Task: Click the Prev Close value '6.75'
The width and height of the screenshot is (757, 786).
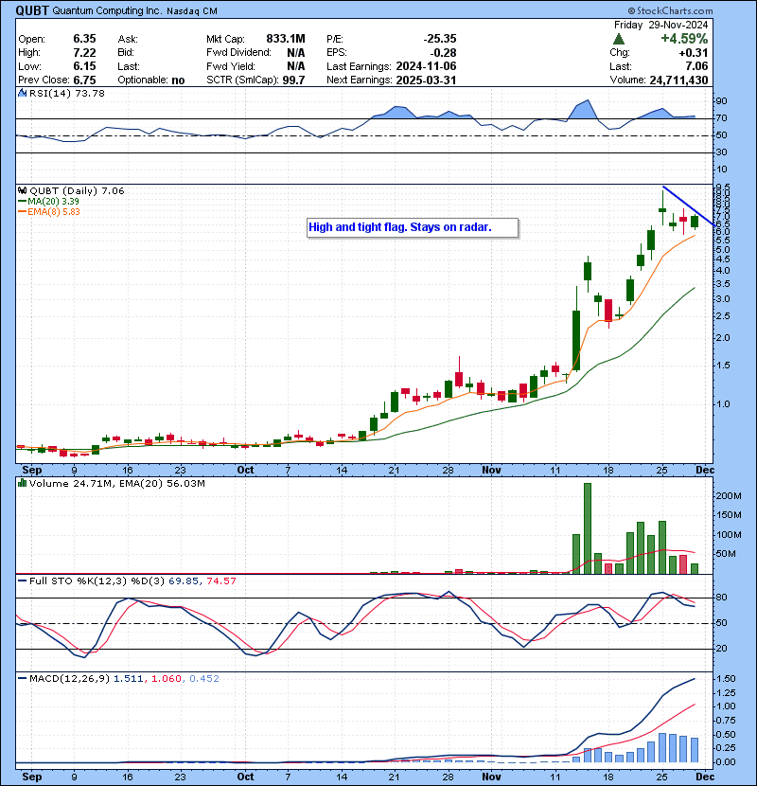Action: pyautogui.click(x=84, y=80)
